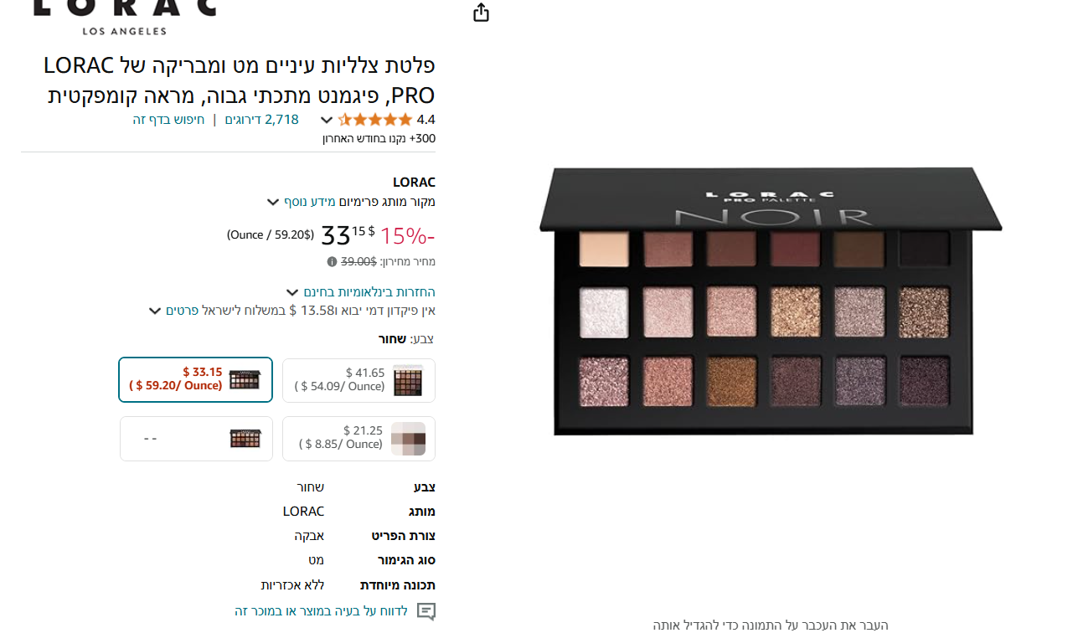Select the $41.65 palette color option
This screenshot has width=1078, height=633.
click(358, 380)
